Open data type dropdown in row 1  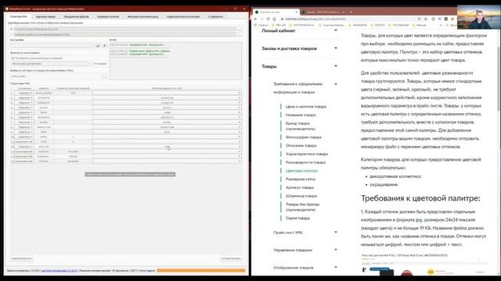[24, 93]
